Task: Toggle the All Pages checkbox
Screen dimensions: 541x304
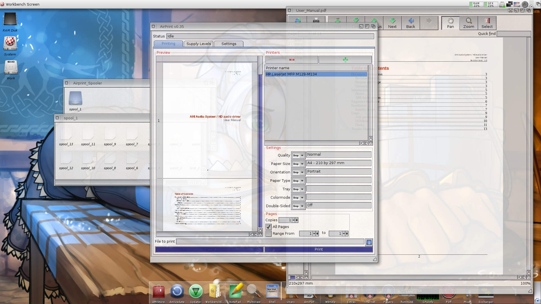Action: (269, 227)
